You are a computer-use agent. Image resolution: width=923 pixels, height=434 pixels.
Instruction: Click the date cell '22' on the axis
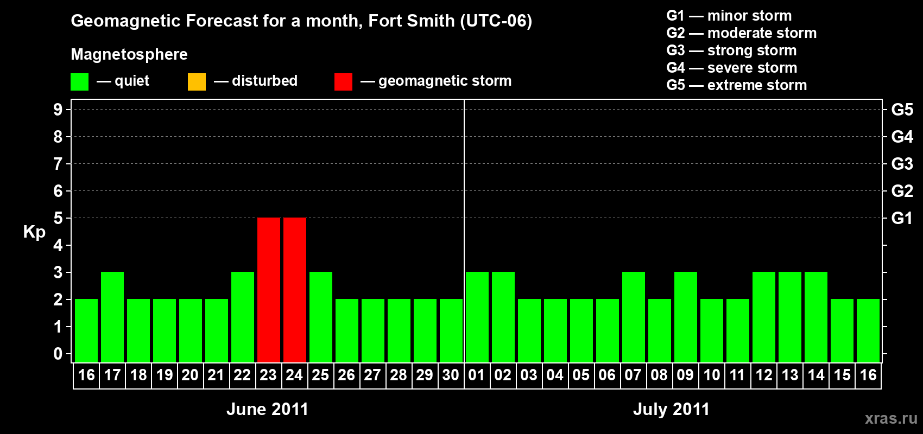point(242,375)
